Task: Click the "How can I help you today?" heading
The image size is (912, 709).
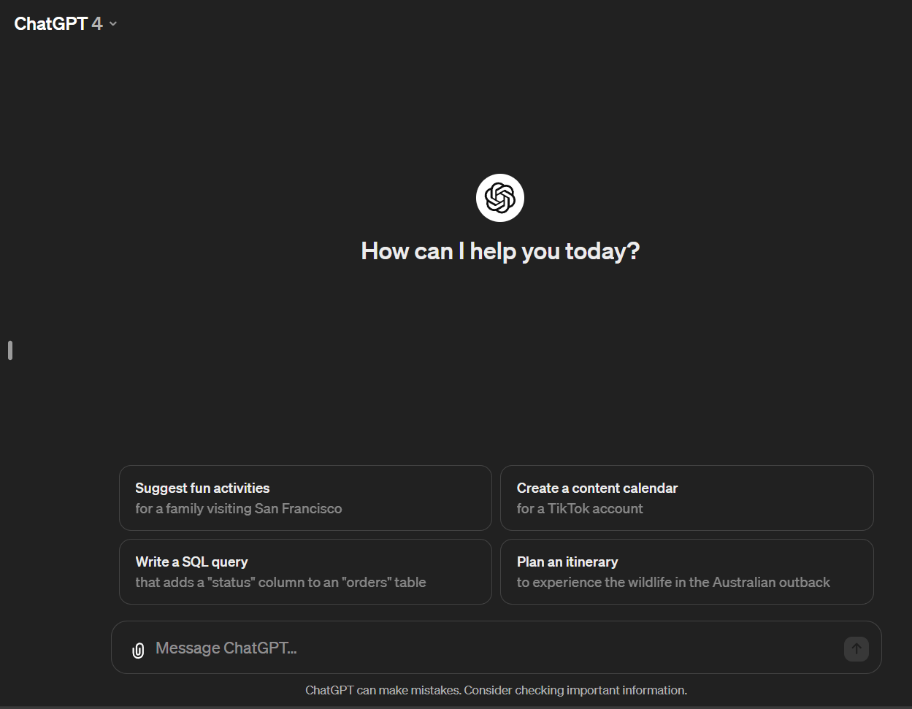Action: [500, 251]
